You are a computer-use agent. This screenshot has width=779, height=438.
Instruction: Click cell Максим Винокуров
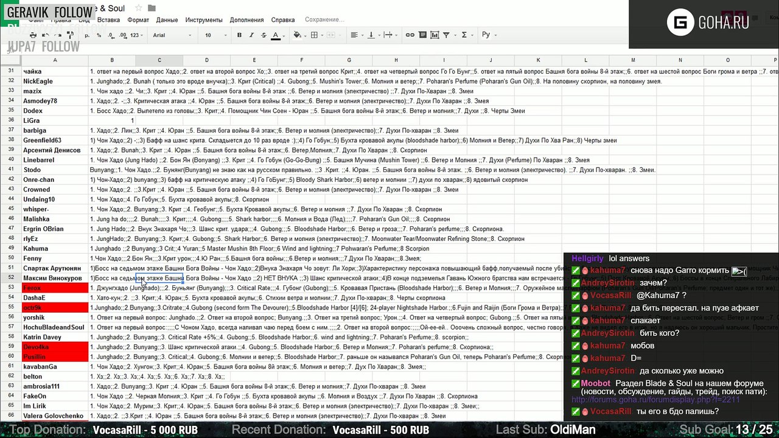point(55,278)
